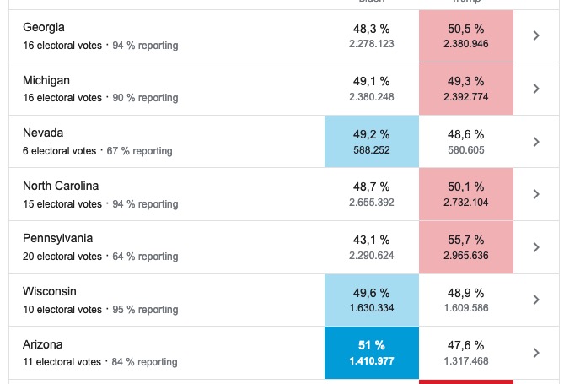Click North Carolina's 50,1 % Trump cell
This screenshot has height=384, width=564.
(466, 194)
